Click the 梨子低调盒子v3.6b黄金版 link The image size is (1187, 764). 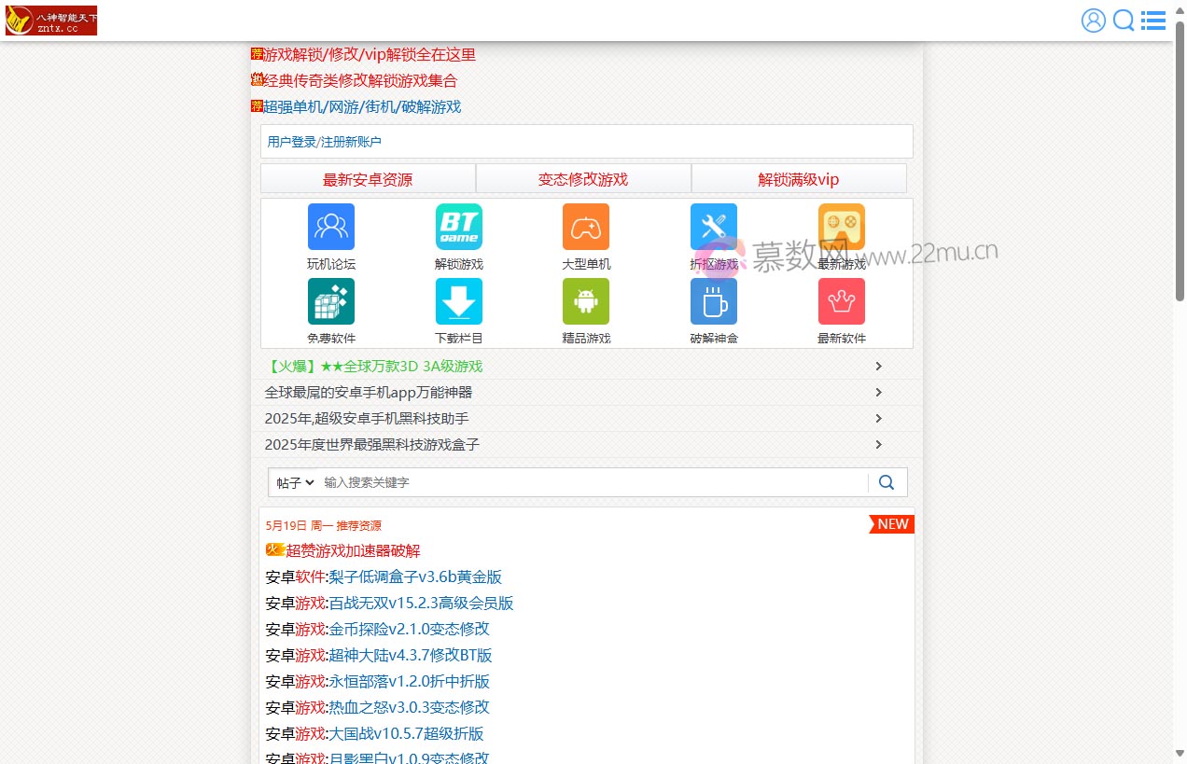click(x=415, y=576)
